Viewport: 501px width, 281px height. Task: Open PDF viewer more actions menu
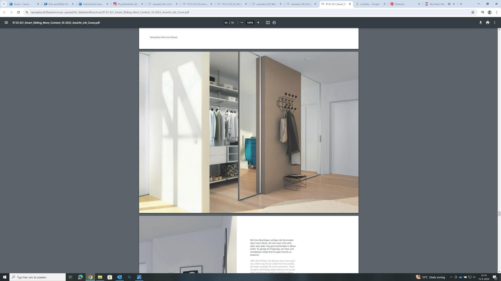(495, 23)
